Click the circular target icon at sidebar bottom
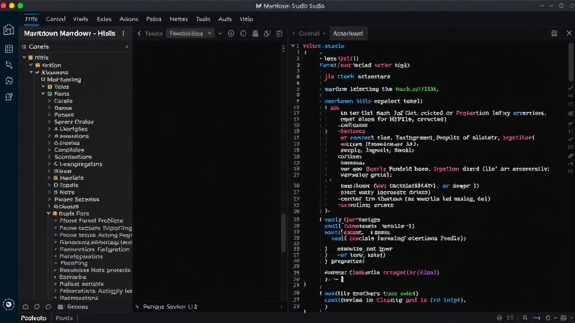575x323 pixels. click(8, 304)
